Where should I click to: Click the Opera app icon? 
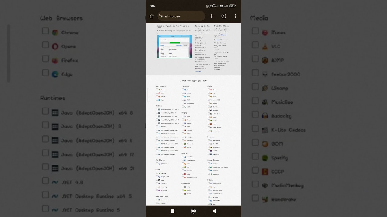[159, 93]
